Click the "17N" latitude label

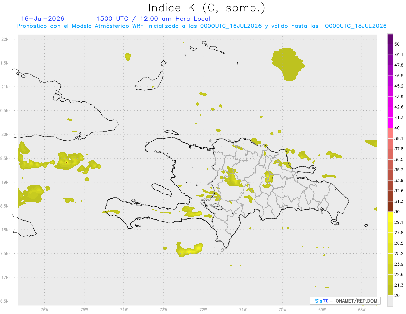(x=6, y=277)
